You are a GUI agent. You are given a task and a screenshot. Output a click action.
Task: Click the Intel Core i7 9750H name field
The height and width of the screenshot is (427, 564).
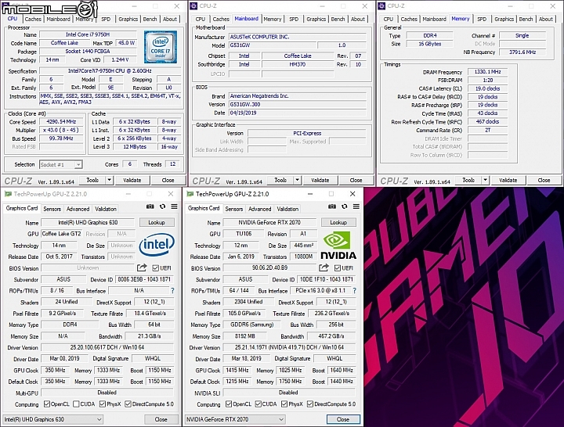[88, 34]
